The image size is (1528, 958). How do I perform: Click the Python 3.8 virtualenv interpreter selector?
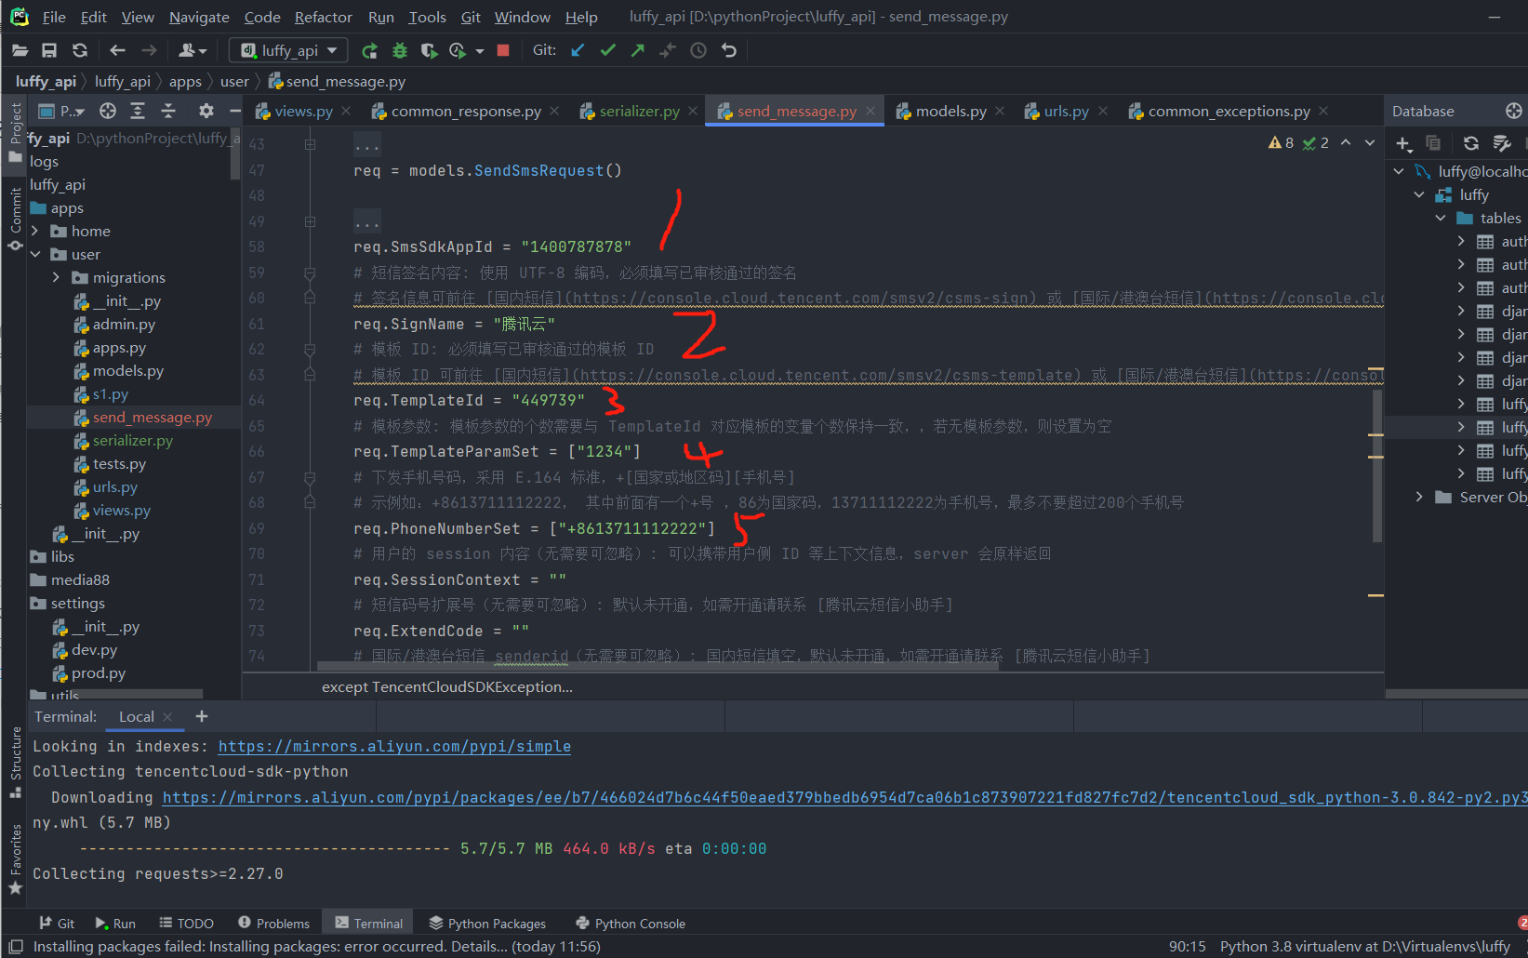click(1365, 947)
